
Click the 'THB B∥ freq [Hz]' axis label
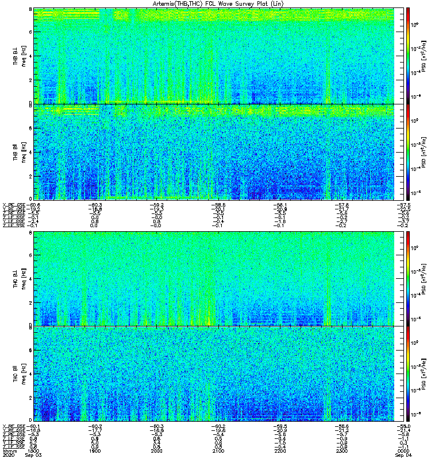(x=20, y=152)
